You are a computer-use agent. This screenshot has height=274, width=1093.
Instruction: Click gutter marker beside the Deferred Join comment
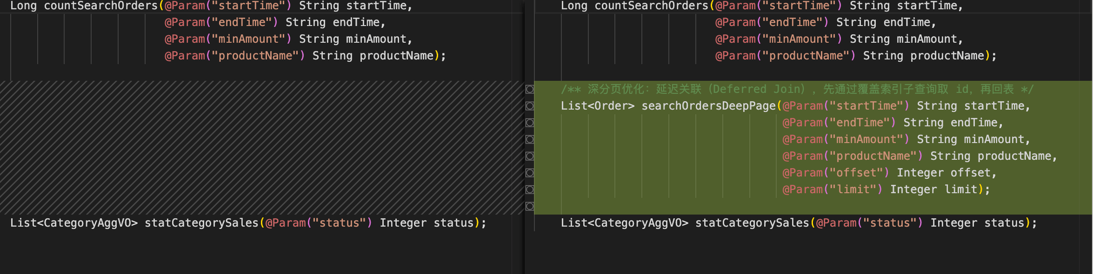pos(529,89)
